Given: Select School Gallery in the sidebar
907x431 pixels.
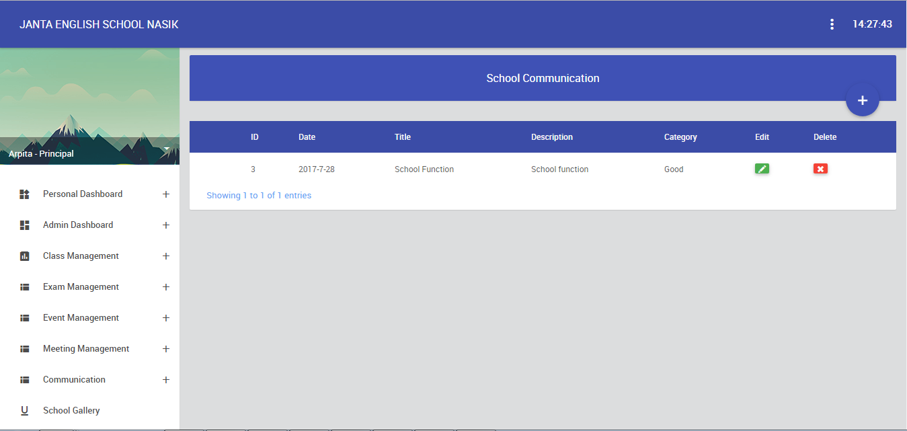Looking at the screenshot, I should pos(71,411).
